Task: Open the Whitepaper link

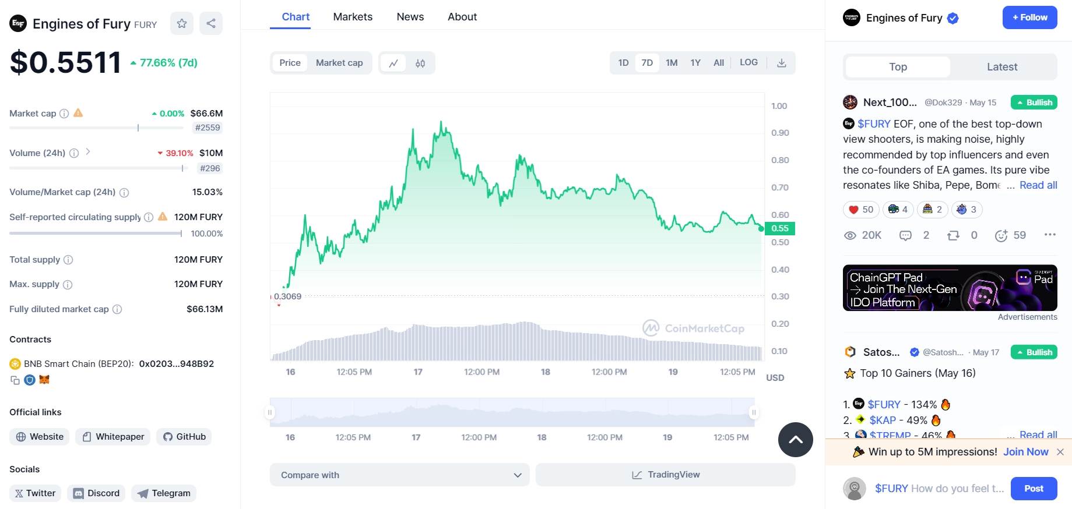Action: 113,437
